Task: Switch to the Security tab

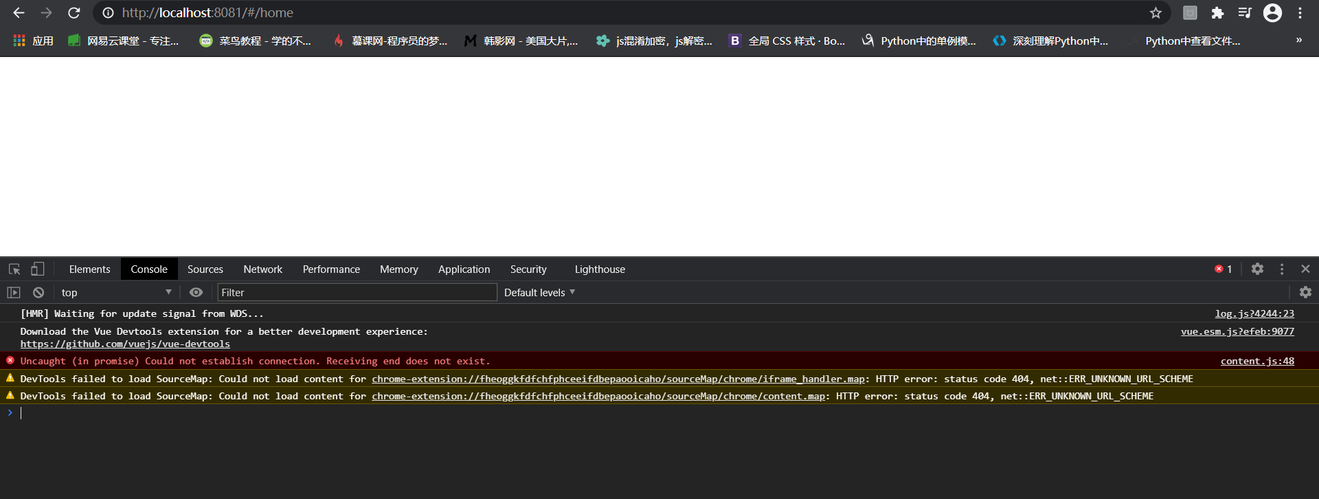Action: pos(528,269)
